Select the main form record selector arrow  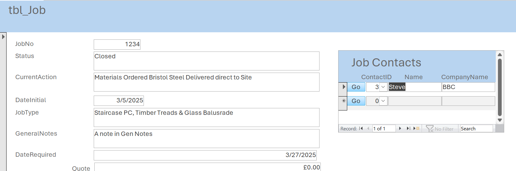3,37
